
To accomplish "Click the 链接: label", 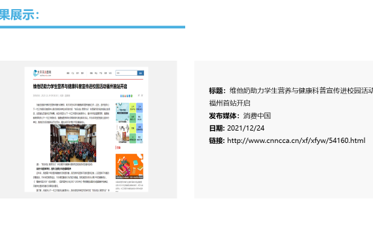I will [x=217, y=140].
